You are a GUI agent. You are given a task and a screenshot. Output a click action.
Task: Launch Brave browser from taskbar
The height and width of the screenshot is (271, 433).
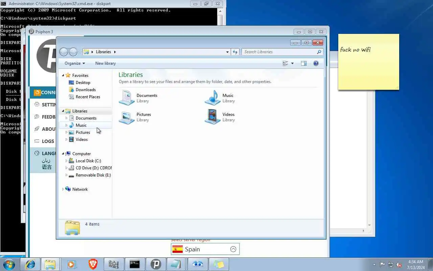93,264
